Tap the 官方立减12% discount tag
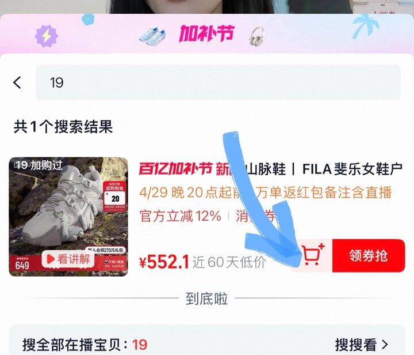The width and height of the screenshot is (414, 355). 181,216
